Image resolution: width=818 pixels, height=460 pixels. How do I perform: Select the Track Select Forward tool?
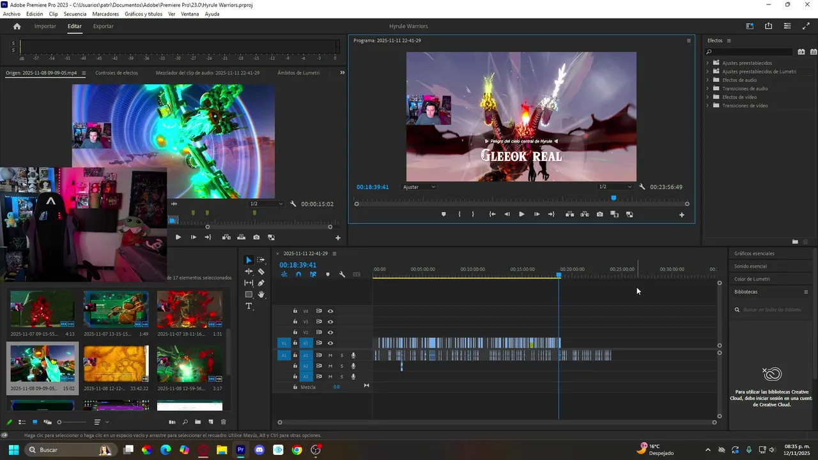point(261,260)
